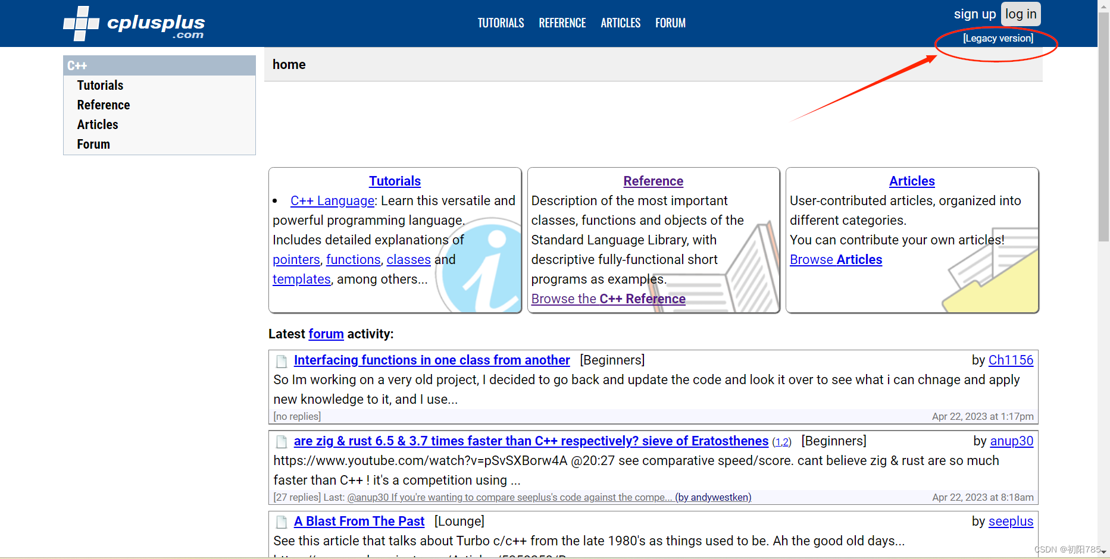Click the [no replies] text under Interfacing functions thread

pyautogui.click(x=297, y=417)
